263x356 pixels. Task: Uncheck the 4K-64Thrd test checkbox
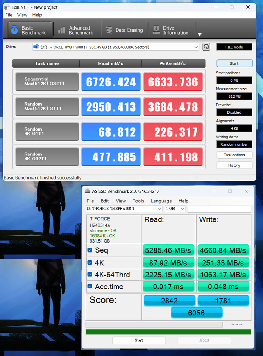(90, 274)
